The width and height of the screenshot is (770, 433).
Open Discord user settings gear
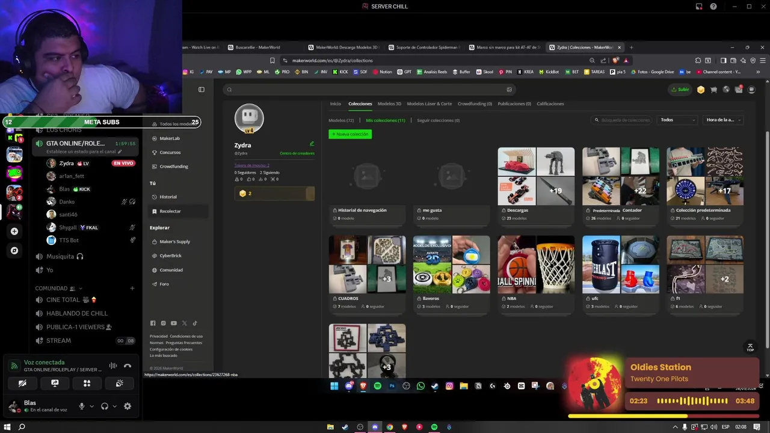[x=128, y=407]
